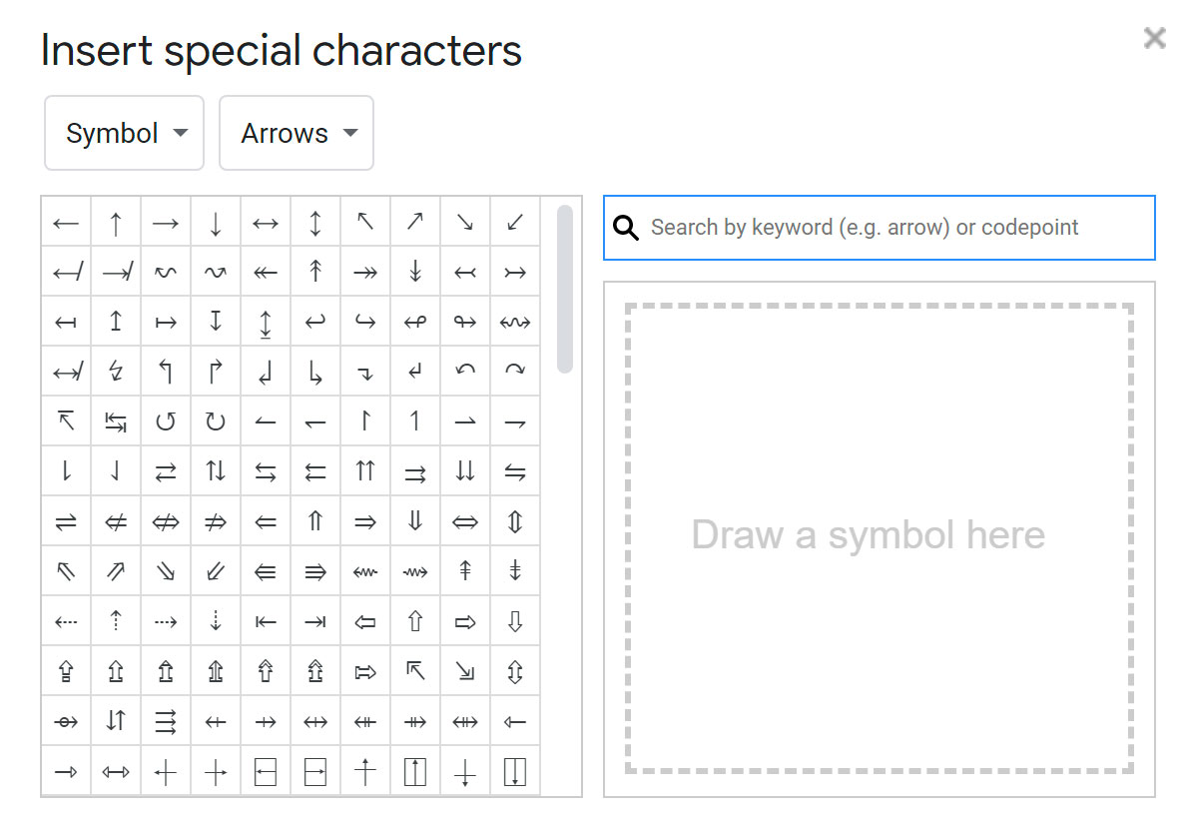
Task: Close the Insert special characters dialog
Action: [x=1154, y=38]
